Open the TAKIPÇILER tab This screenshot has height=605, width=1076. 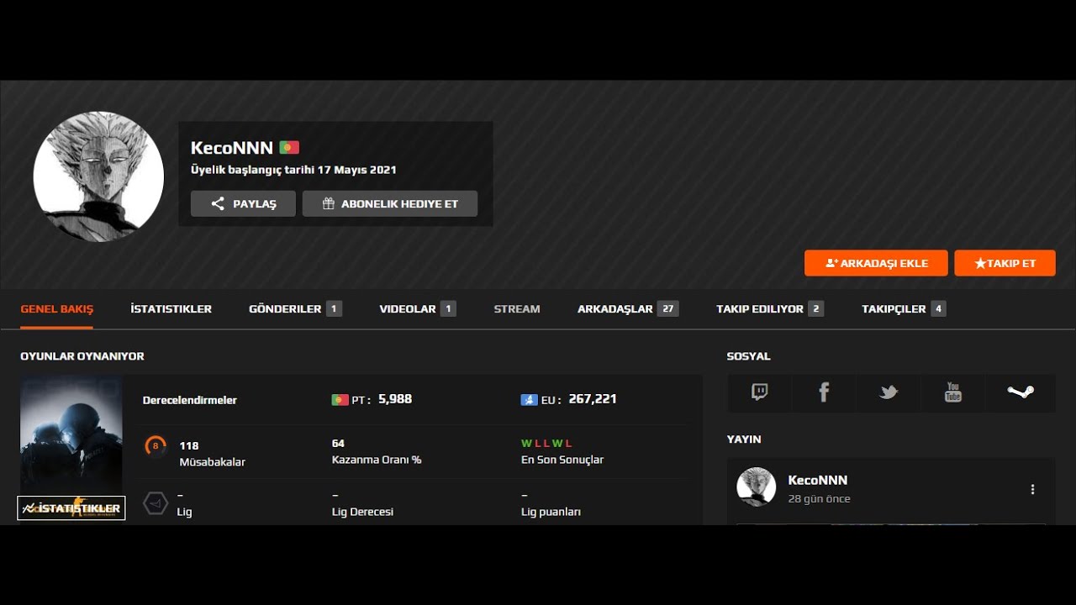pos(904,309)
